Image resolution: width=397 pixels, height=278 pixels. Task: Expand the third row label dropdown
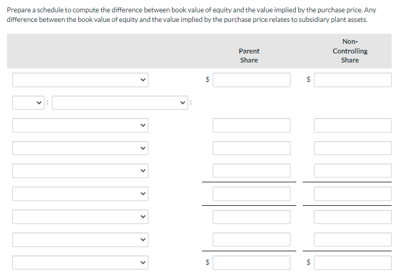point(80,125)
